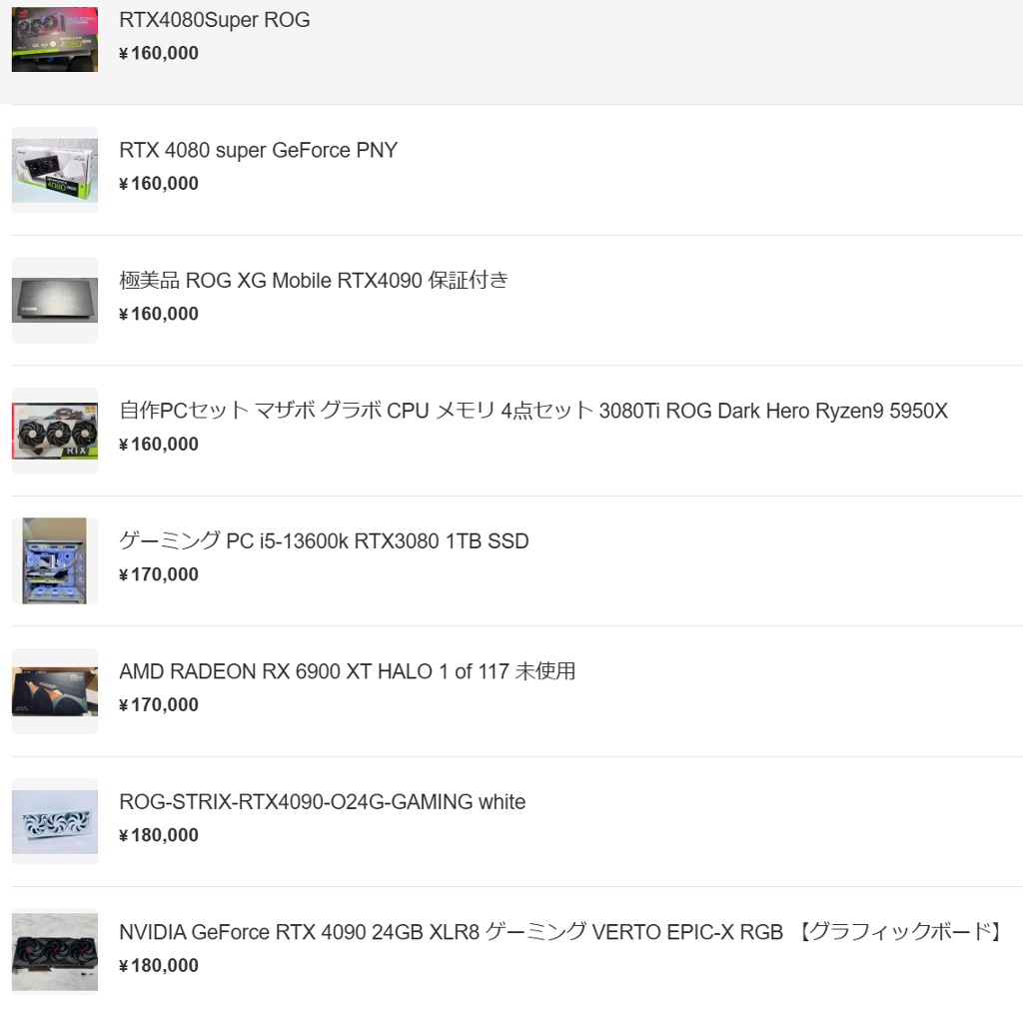This screenshot has width=1023, height=1014.
Task: Open the ROG XG Mobile RTX4090 thumbnail image
Action: (55, 300)
